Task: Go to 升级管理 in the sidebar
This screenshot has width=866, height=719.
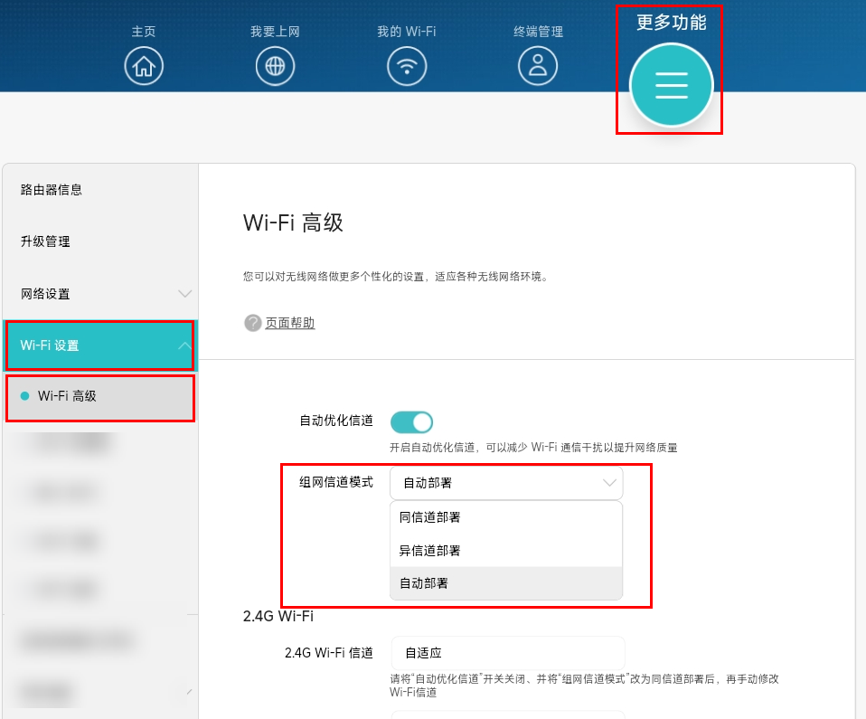Action: click(45, 241)
